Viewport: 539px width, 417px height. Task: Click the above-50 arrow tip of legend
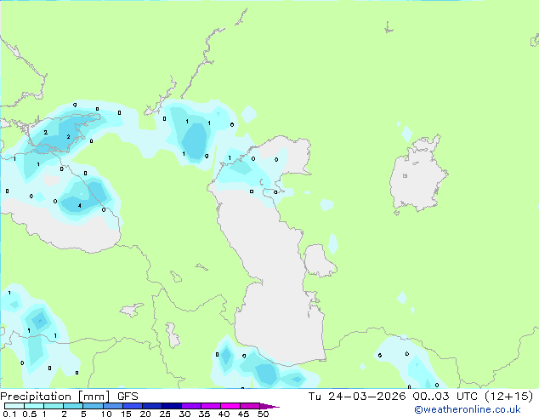pos(269,406)
